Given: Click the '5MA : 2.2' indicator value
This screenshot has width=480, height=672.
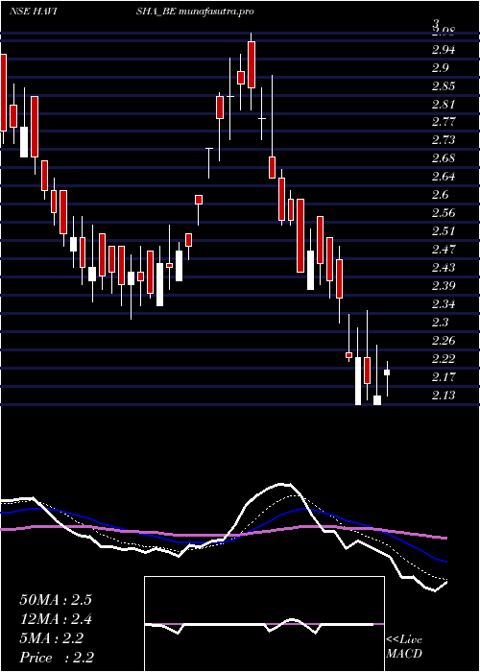Looking at the screenshot, I should [52, 638].
